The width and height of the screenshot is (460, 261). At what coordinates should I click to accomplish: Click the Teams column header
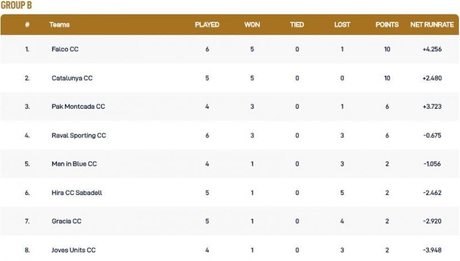pyautogui.click(x=60, y=25)
